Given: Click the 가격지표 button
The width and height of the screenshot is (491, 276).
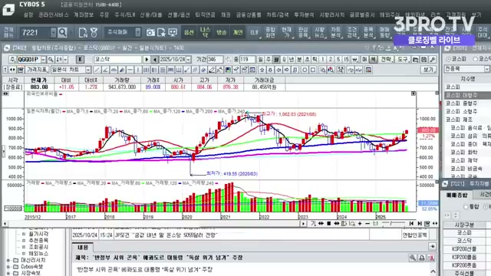Looking at the screenshot, I should pyautogui.click(x=37, y=70).
